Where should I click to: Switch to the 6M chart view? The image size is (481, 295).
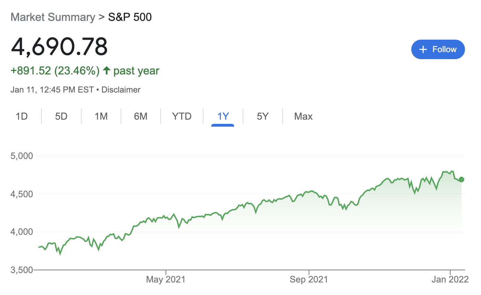pos(141,116)
